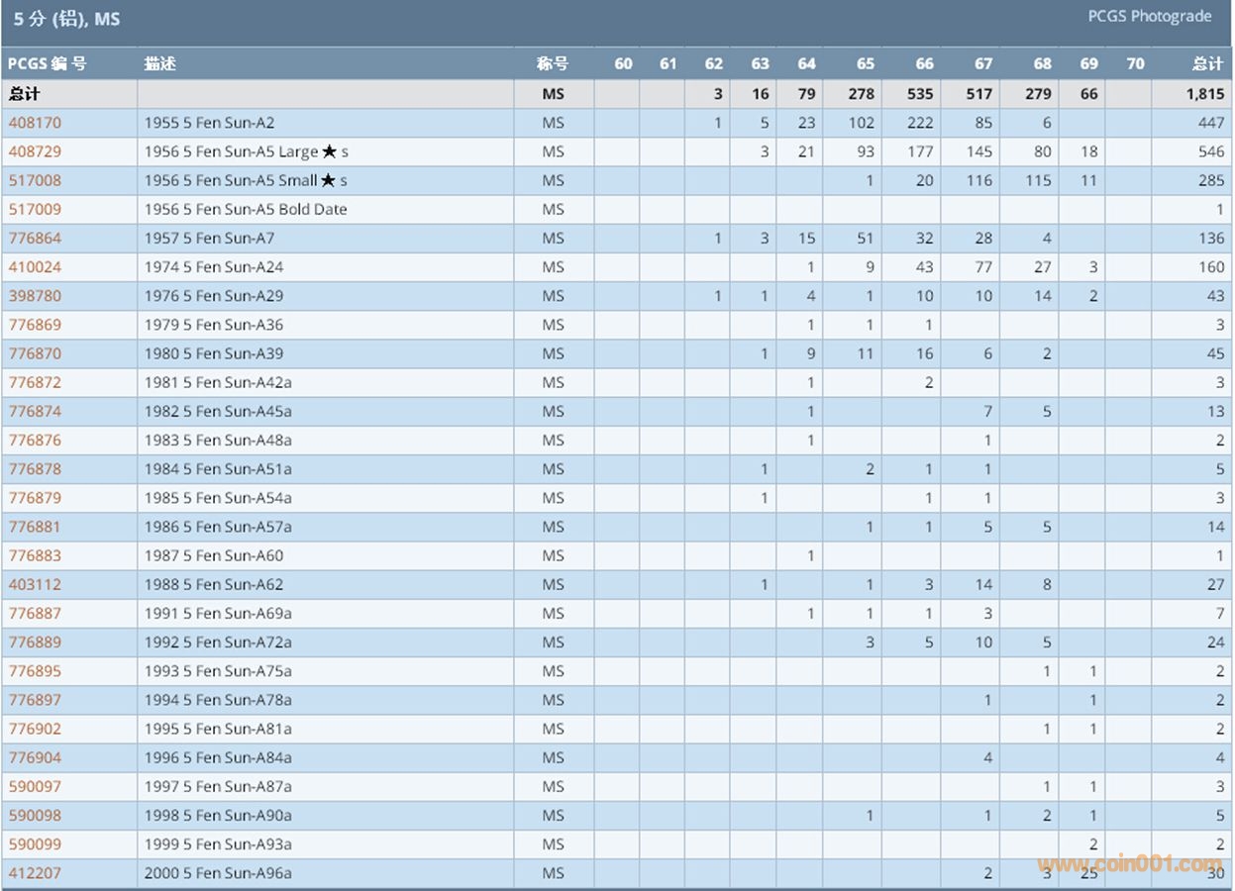The height and width of the screenshot is (891, 1235).
Task: Open PCGS number 590097 for 1997
Action: pos(35,786)
